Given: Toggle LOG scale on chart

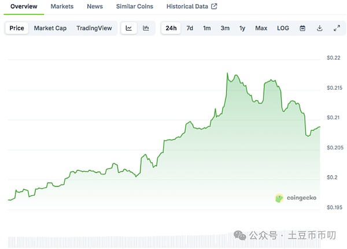Looking at the screenshot, I should 283,28.
